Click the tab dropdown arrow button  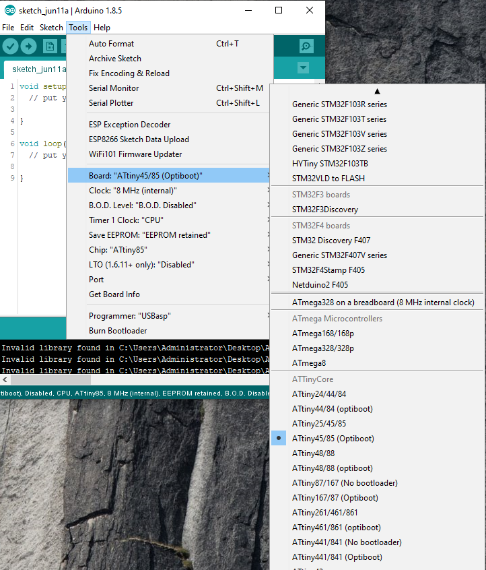click(x=304, y=67)
